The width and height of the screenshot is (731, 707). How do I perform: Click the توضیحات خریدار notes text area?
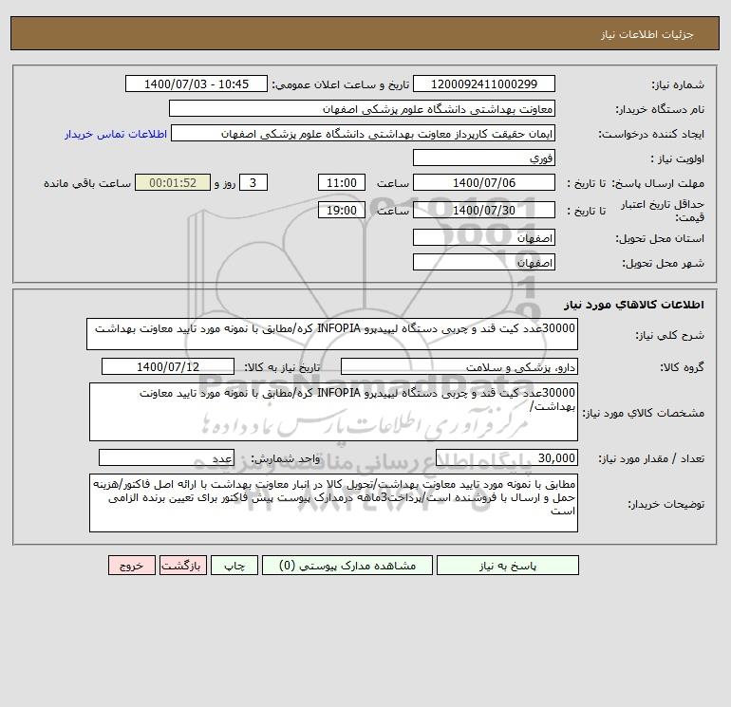point(333,503)
